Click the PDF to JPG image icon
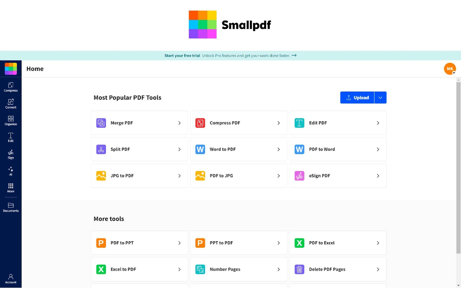Viewport: 461px width, 288px height. pyautogui.click(x=200, y=176)
